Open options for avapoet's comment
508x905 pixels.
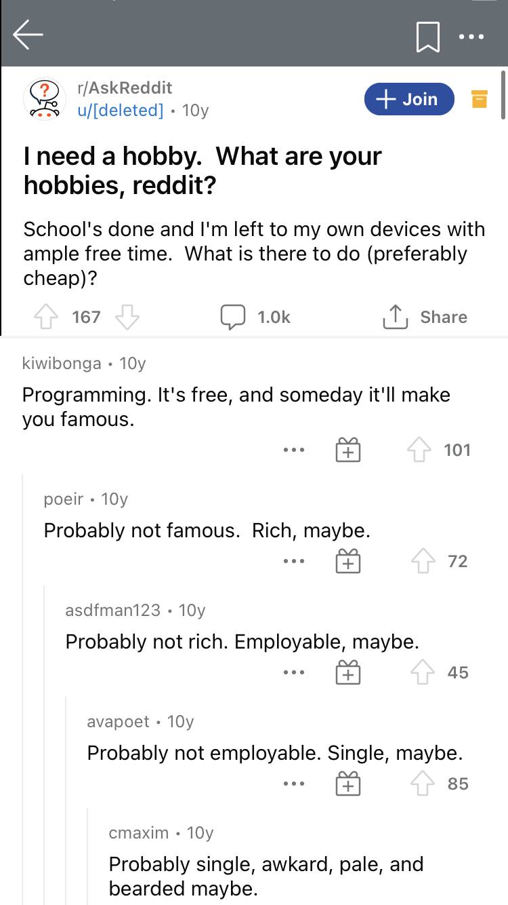[294, 784]
